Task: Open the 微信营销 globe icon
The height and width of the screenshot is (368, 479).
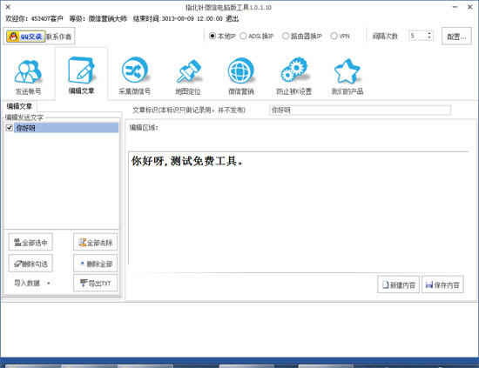Action: coord(241,70)
